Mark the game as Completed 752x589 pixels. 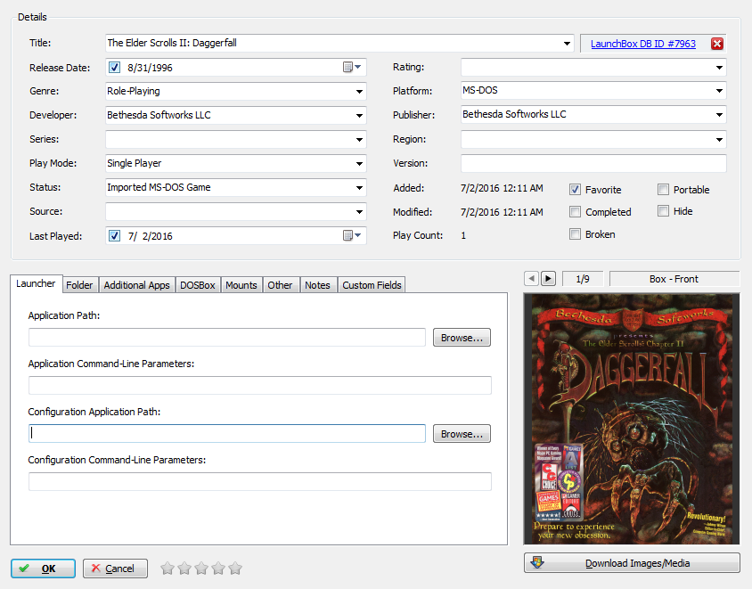coord(575,211)
